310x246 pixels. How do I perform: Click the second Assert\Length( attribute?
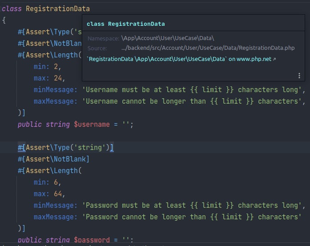50,171
